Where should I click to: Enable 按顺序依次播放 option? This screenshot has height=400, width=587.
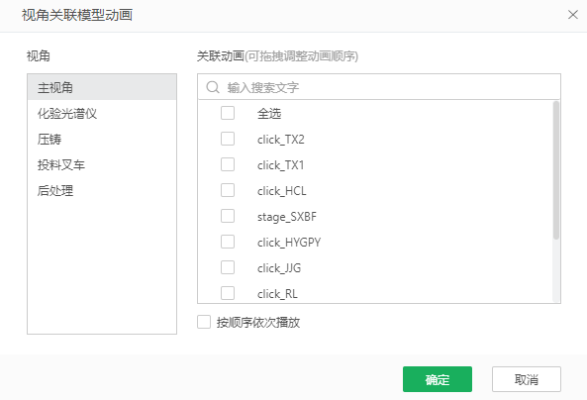click(204, 322)
